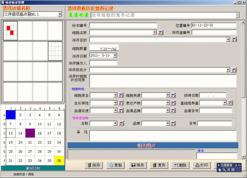The height and width of the screenshot is (178, 247).
Task: Click the 保存 save button
Action: [138, 165]
